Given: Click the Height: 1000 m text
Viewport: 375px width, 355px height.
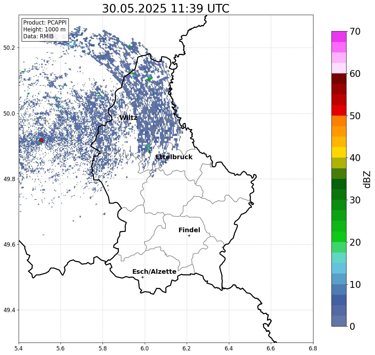Looking at the screenshot, I should coord(44,29).
